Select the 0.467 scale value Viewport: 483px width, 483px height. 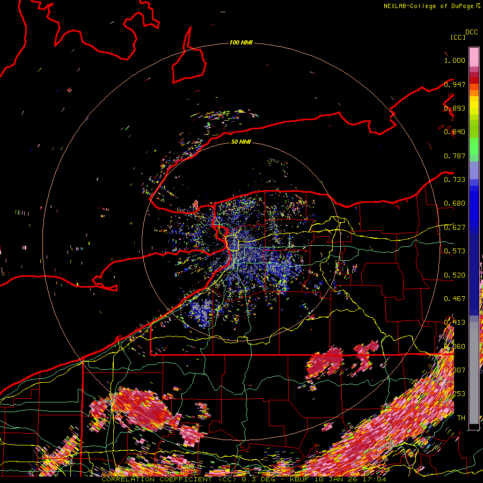[455, 298]
